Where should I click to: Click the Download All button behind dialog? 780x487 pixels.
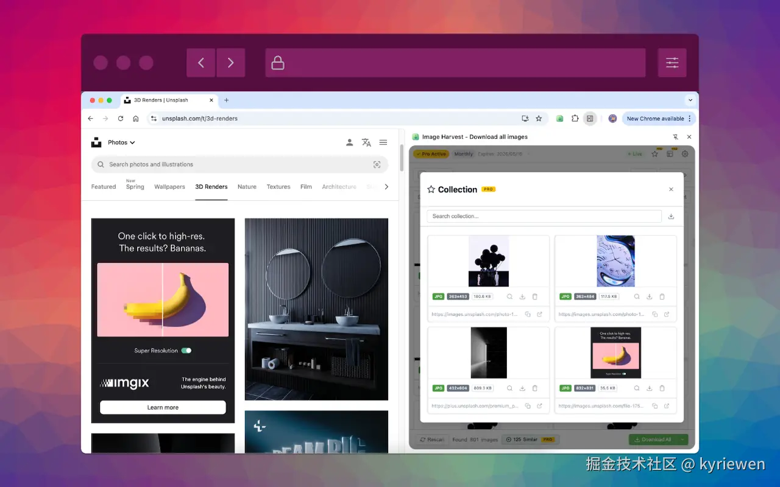point(653,440)
